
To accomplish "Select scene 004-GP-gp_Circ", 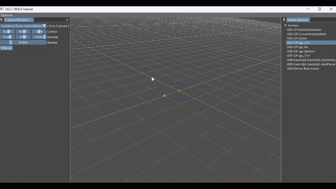I will pyautogui.click(x=311, y=43).
